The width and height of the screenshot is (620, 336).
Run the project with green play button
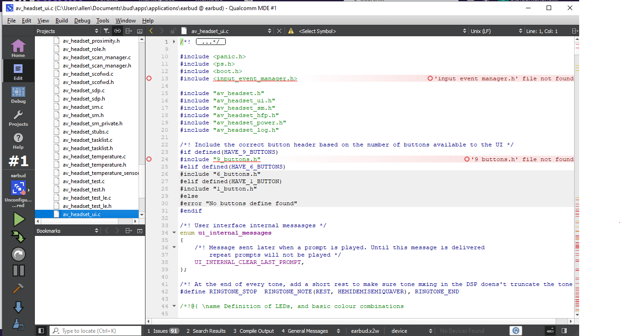pos(19,219)
